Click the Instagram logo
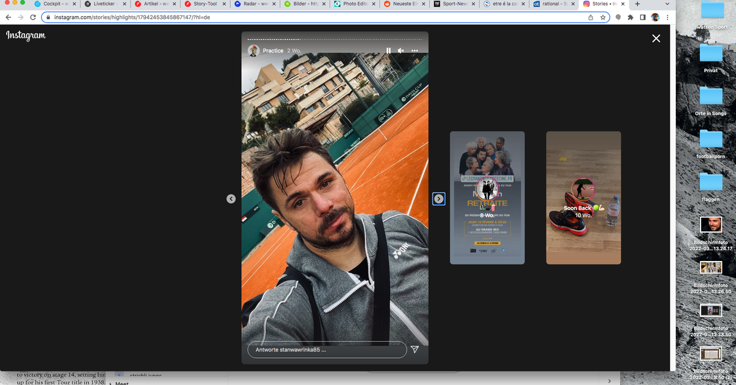The width and height of the screenshot is (736, 385). point(26,35)
